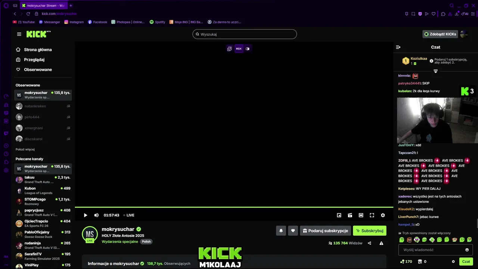The width and height of the screenshot is (478, 269).
Task: Select discokarol in followed channels
Action: point(43,139)
